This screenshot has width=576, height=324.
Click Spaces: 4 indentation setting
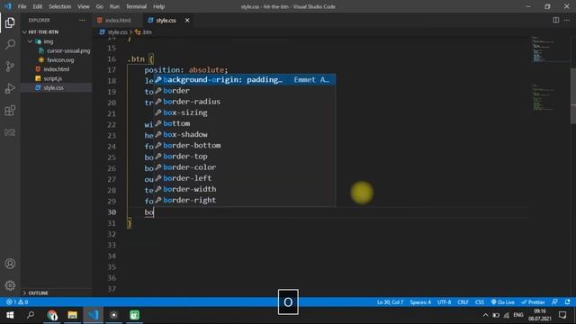[x=420, y=302]
